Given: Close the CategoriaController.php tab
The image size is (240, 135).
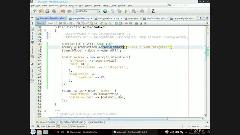Looking at the screenshot, I should click(66, 18).
